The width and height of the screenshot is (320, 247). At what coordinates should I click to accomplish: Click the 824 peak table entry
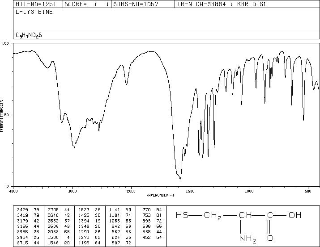tap(116, 237)
